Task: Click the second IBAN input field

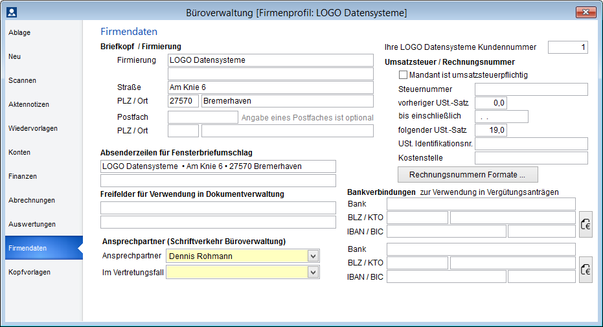Action: [x=446, y=276]
